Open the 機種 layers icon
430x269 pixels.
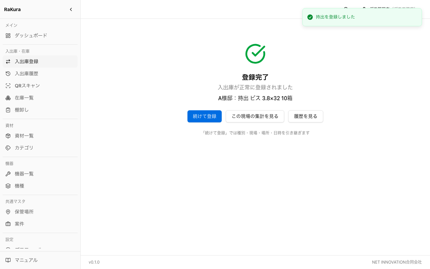click(x=8, y=186)
